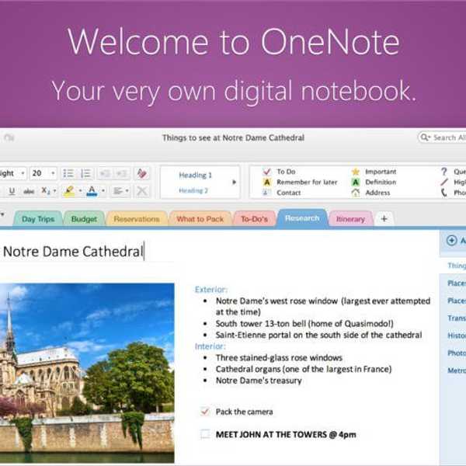The width and height of the screenshot is (466, 466).
Task: Click the delete X icon in toolbar
Action: click(x=142, y=191)
